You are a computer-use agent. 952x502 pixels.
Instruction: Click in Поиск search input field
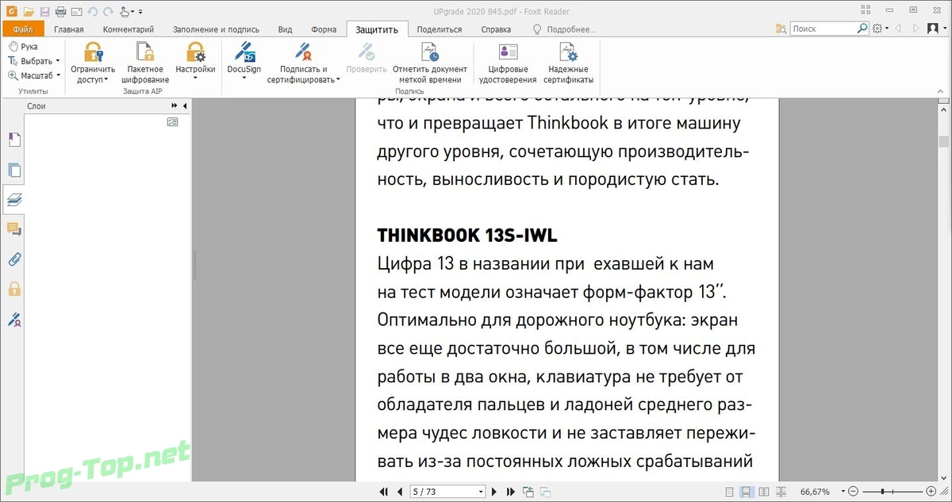tap(823, 29)
